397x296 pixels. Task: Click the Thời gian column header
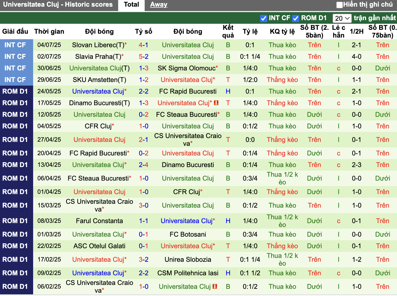[49, 31]
